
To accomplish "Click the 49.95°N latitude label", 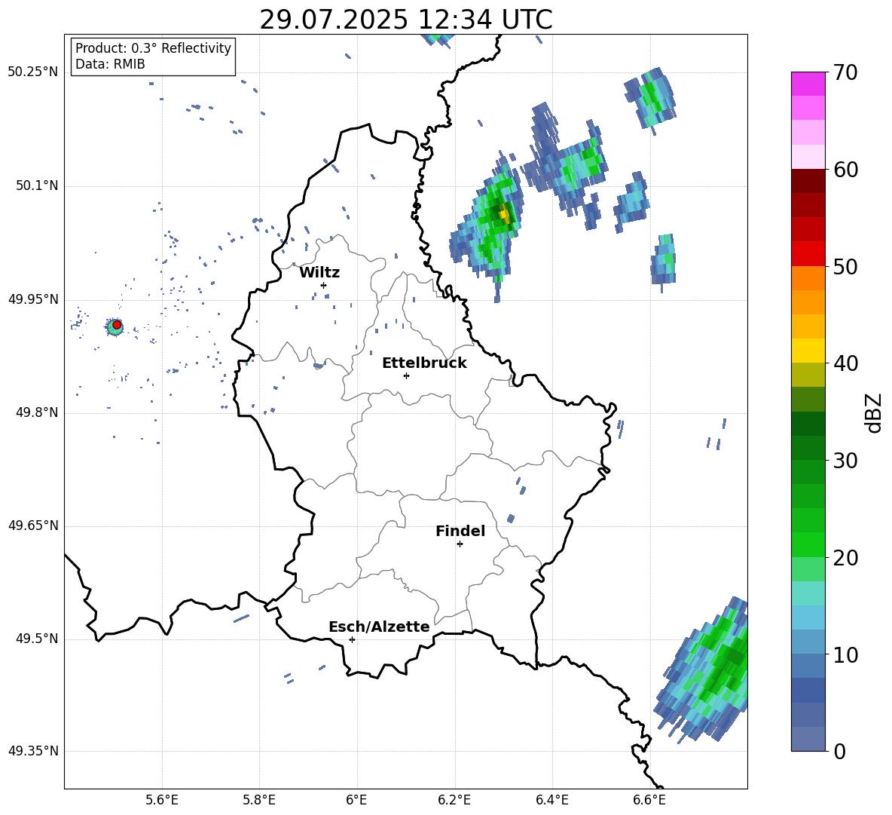I will (x=33, y=299).
